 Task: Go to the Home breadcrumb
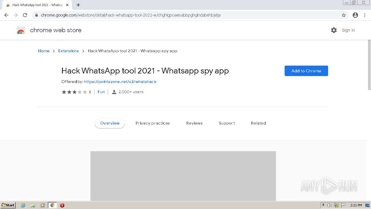pyautogui.click(x=44, y=51)
